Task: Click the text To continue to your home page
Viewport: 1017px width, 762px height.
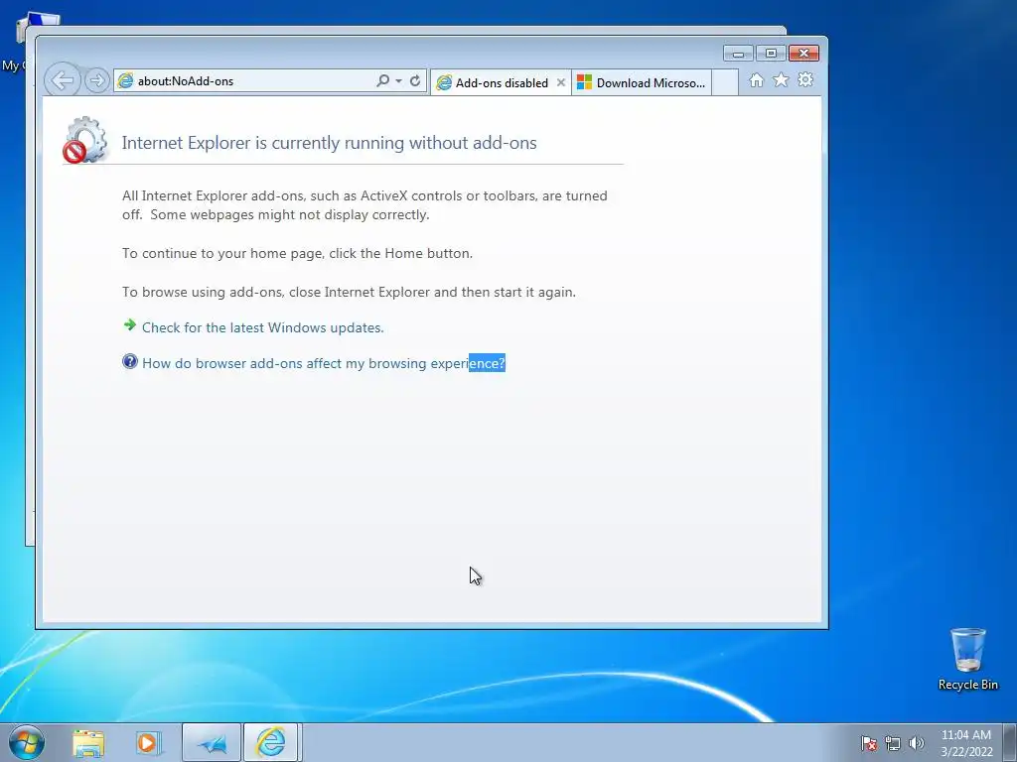Action: tap(297, 253)
